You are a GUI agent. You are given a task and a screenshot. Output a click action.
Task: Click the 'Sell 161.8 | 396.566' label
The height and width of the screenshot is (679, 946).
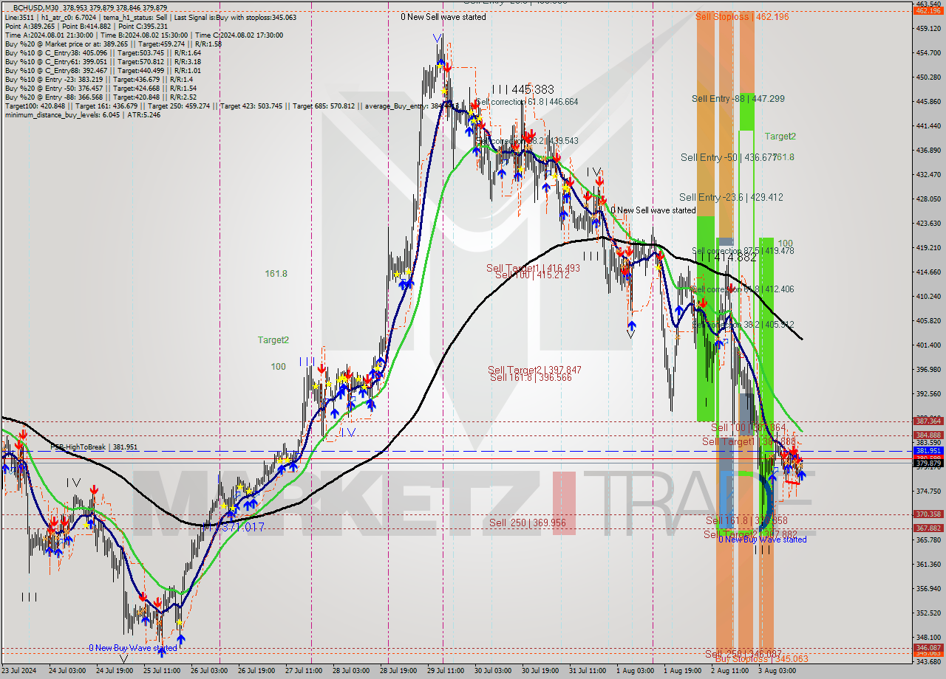coord(531,377)
